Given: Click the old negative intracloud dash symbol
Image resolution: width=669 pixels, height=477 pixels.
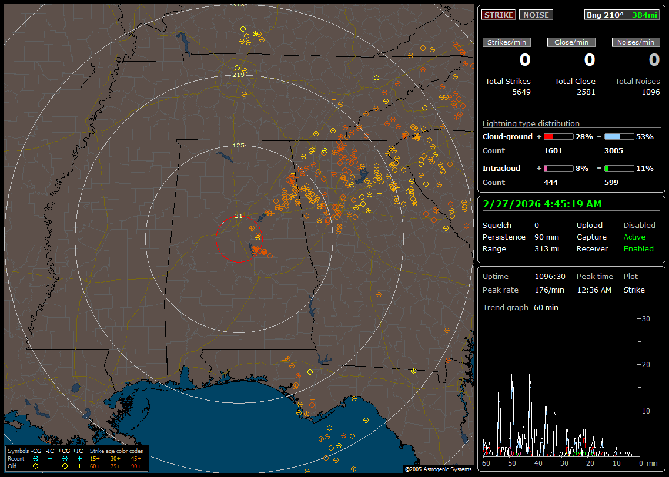Looking at the screenshot, I should (x=50, y=466).
